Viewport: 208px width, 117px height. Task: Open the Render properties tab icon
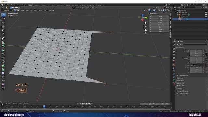coord(174,49)
